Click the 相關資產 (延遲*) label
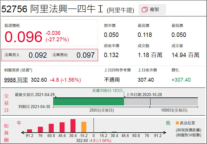Viewport: 207px width, 144px height. [x=18, y=70]
